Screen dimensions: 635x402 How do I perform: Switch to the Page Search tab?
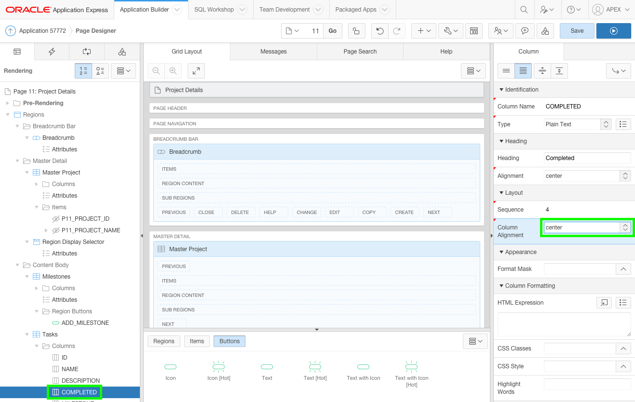click(360, 52)
